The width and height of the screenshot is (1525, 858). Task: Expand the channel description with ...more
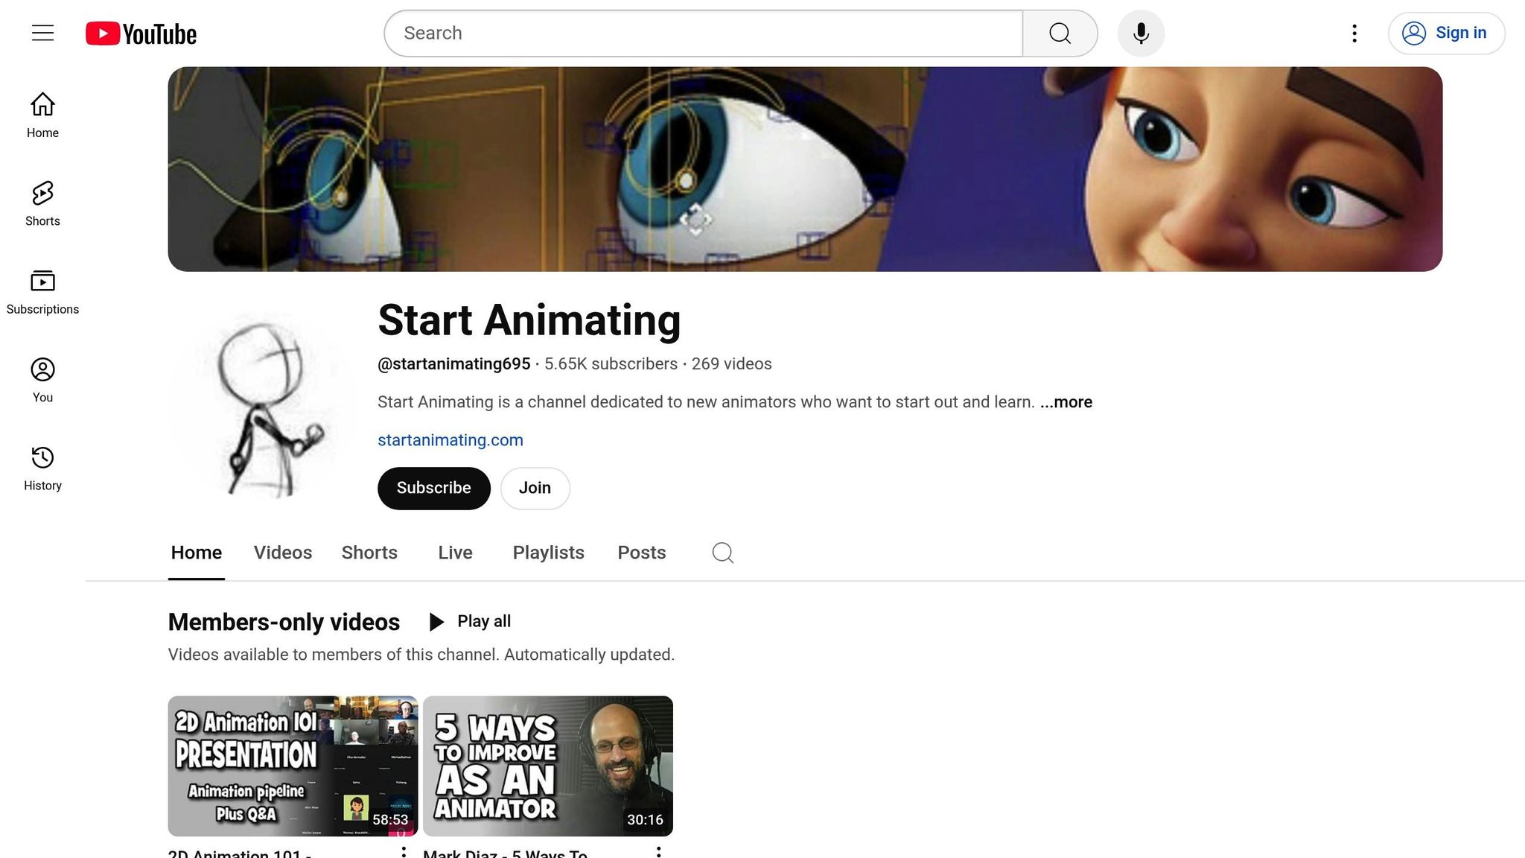click(x=1066, y=402)
